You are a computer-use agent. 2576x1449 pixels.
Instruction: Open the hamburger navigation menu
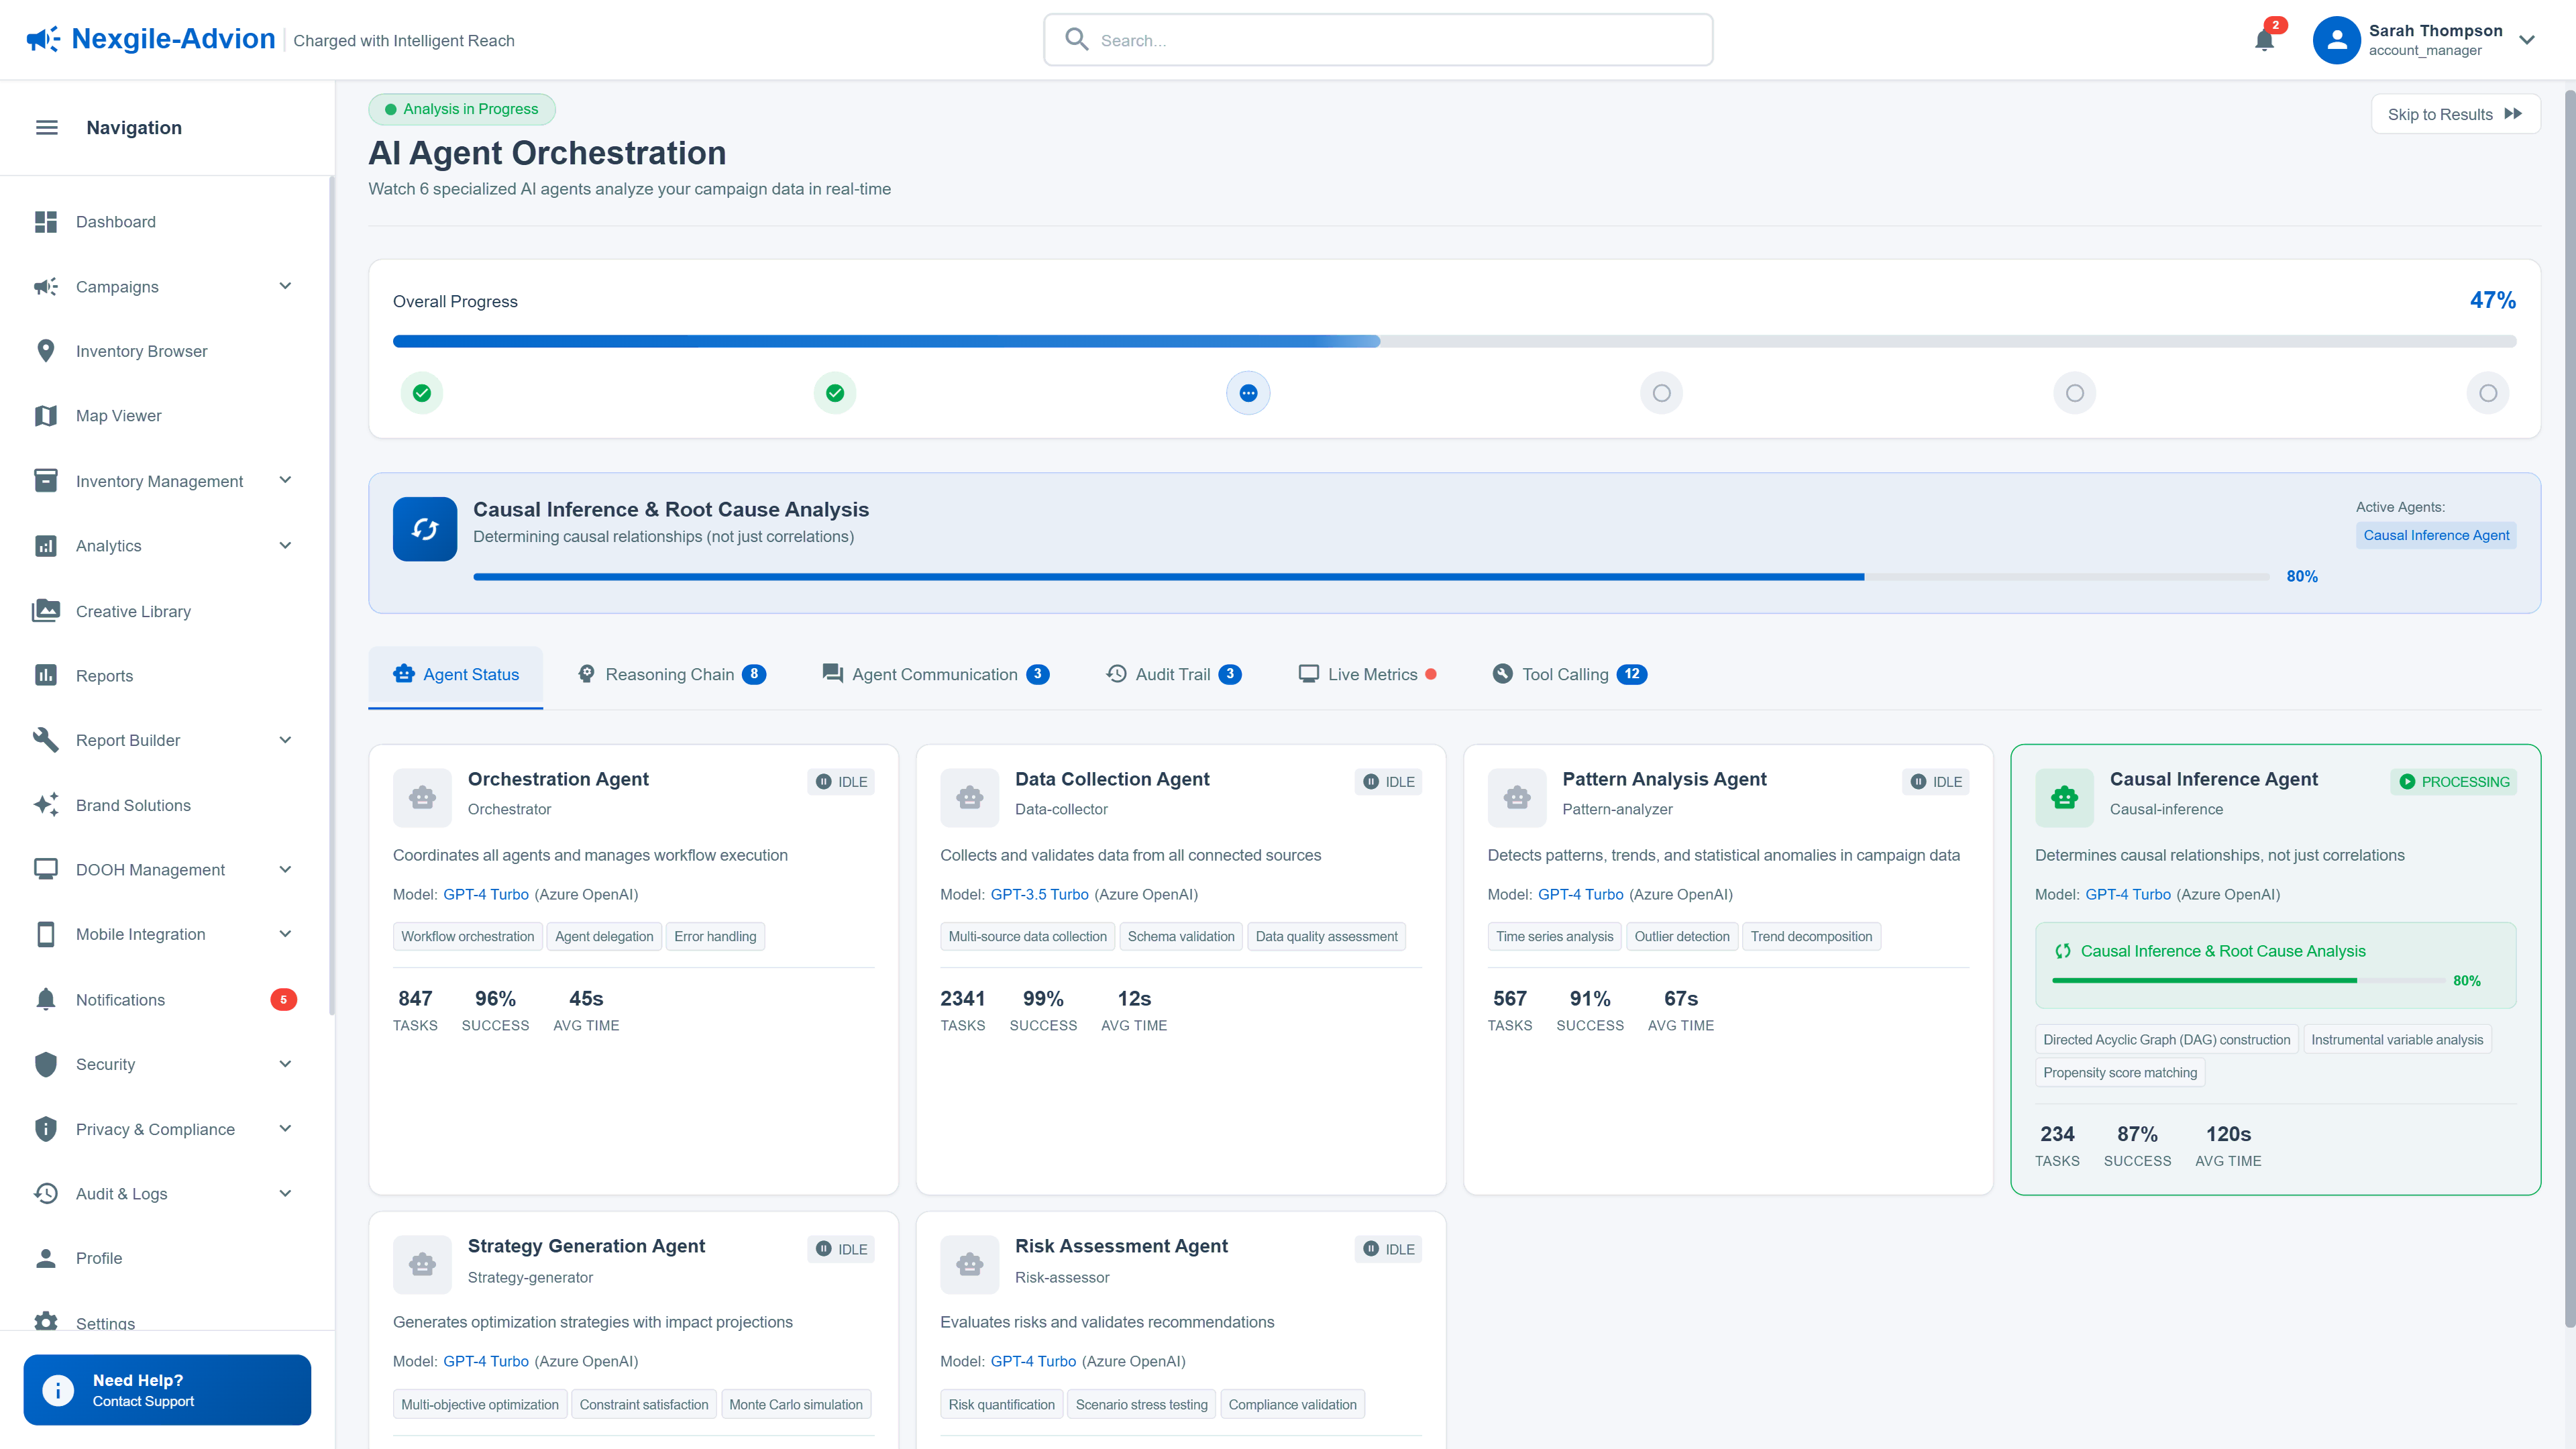pos(46,127)
